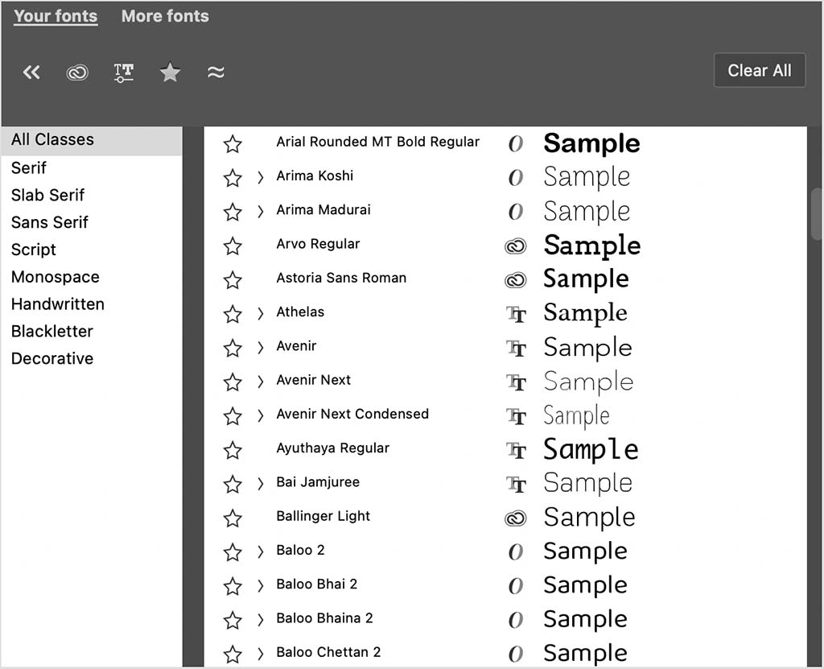
Task: Favorite Athelas font
Action: (233, 314)
